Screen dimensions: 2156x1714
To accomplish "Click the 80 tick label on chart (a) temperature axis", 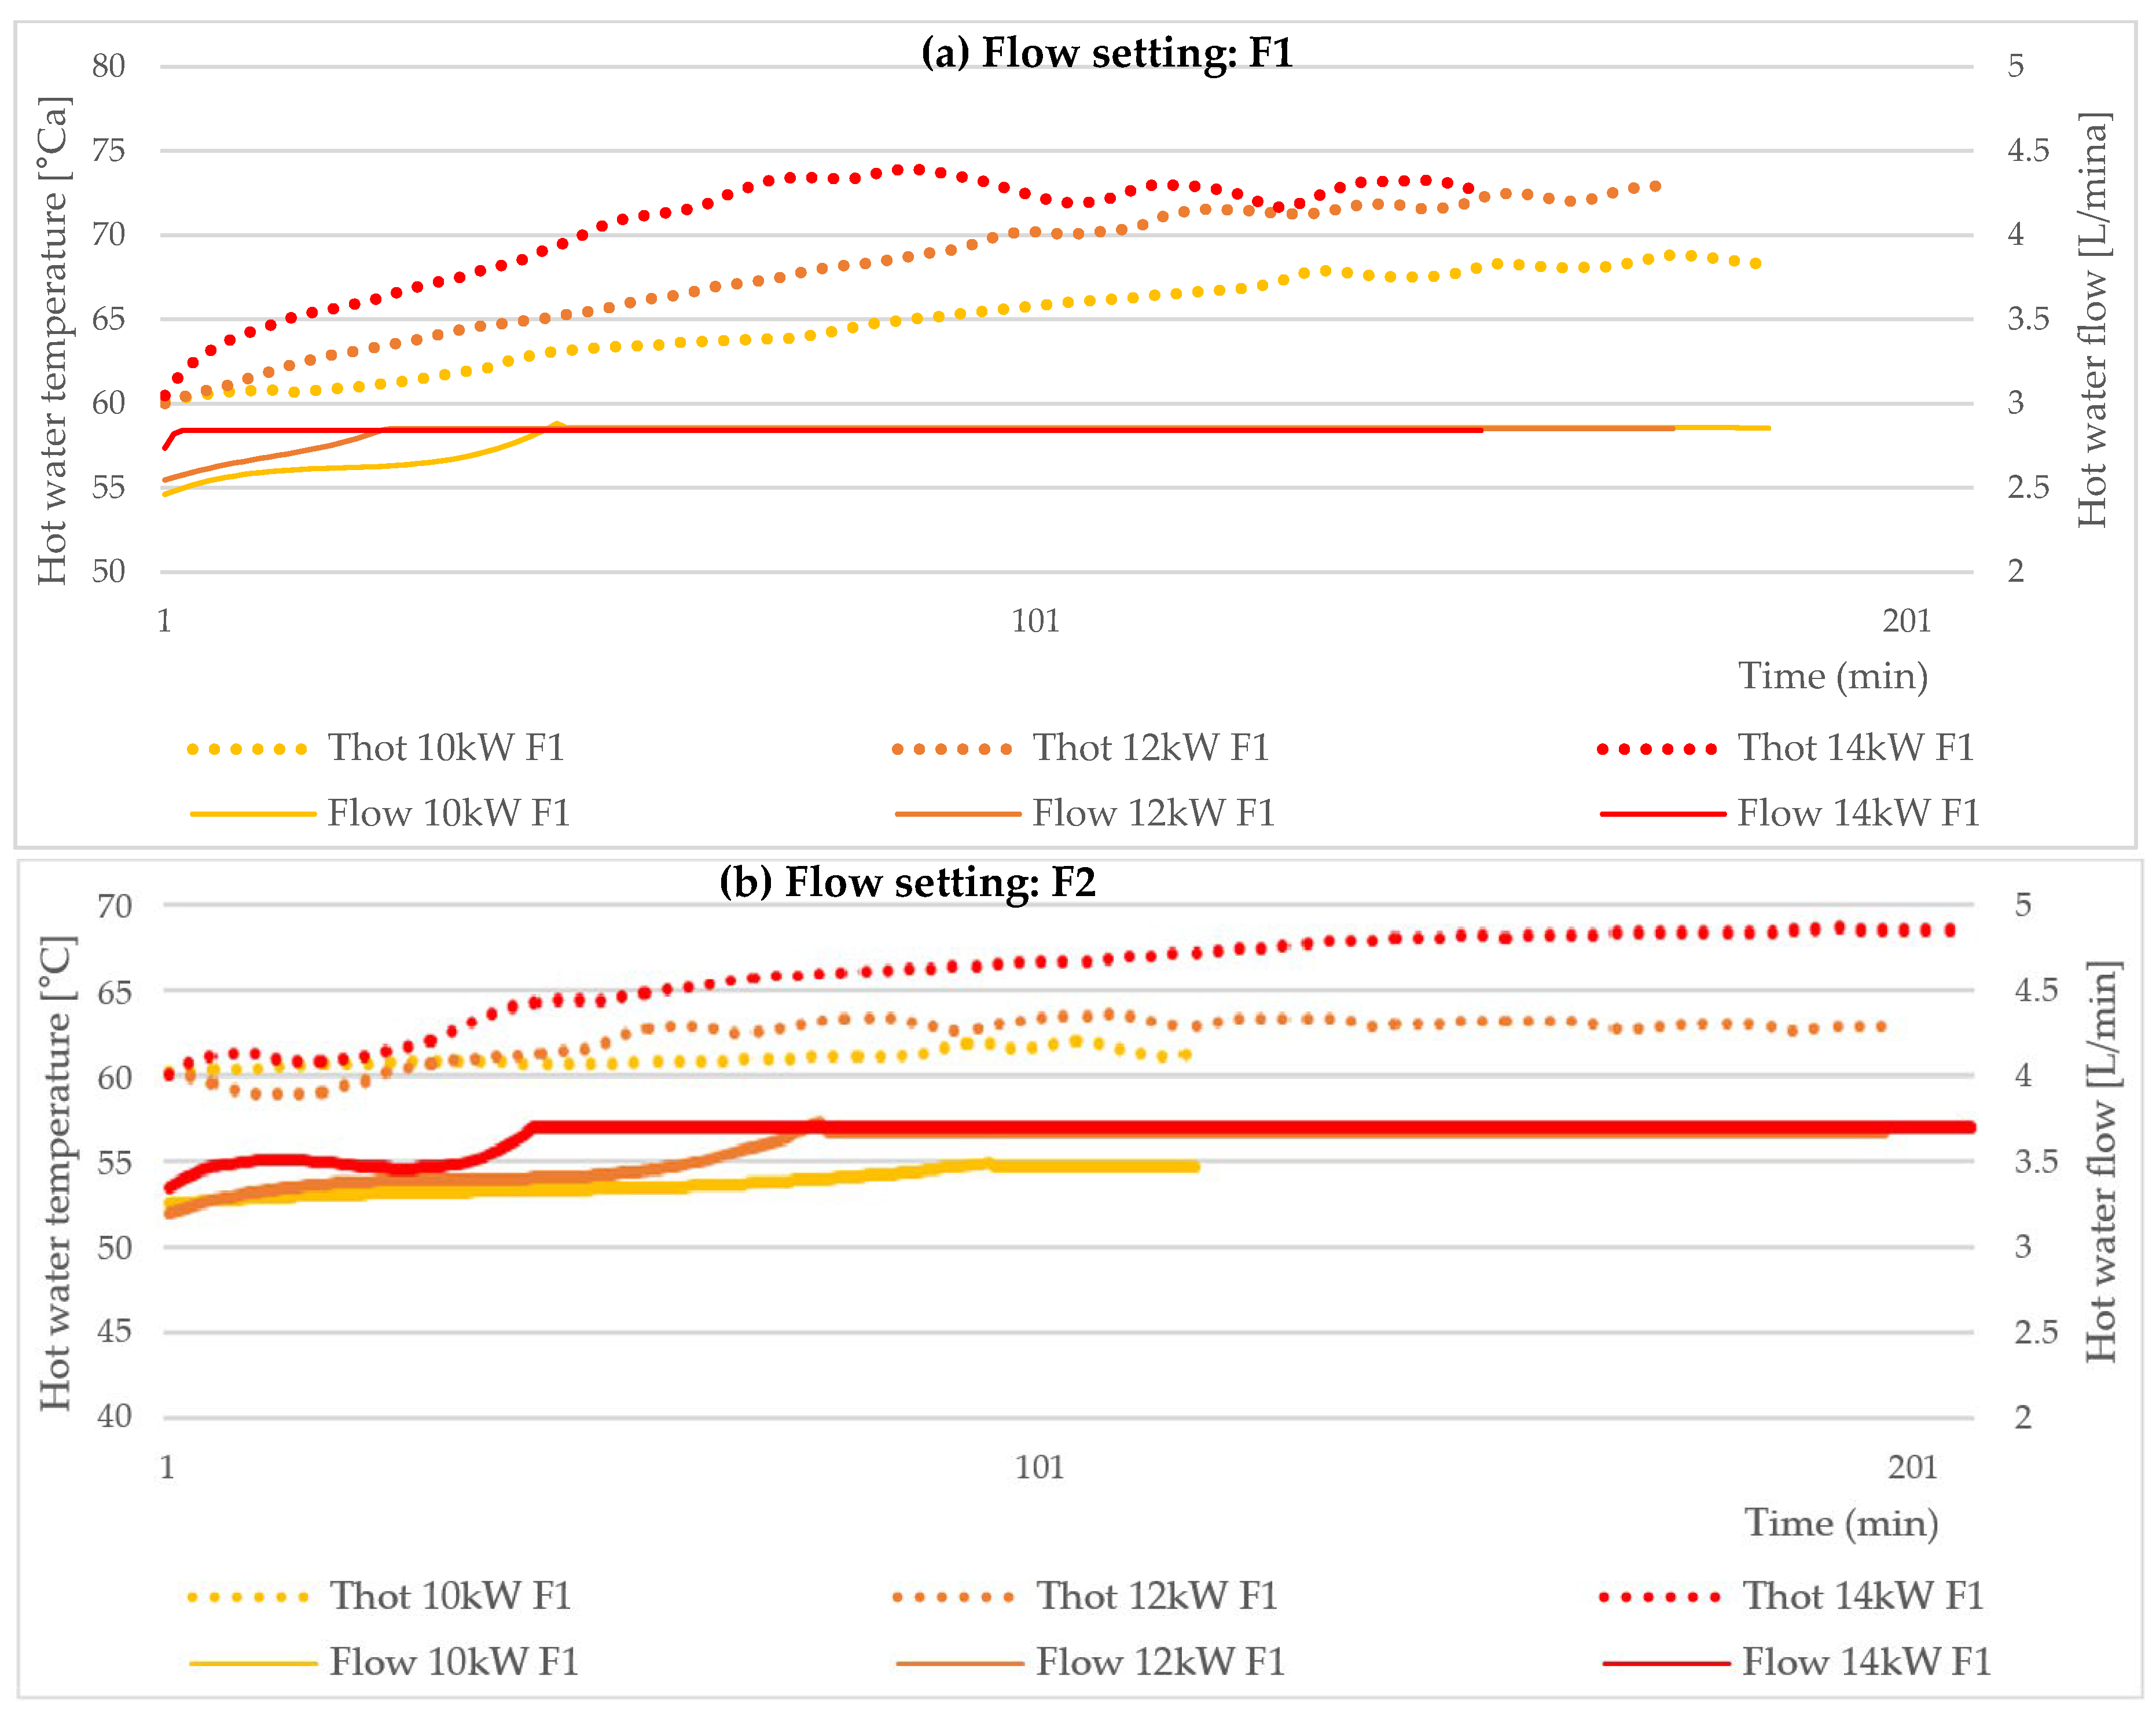I will pyautogui.click(x=108, y=66).
